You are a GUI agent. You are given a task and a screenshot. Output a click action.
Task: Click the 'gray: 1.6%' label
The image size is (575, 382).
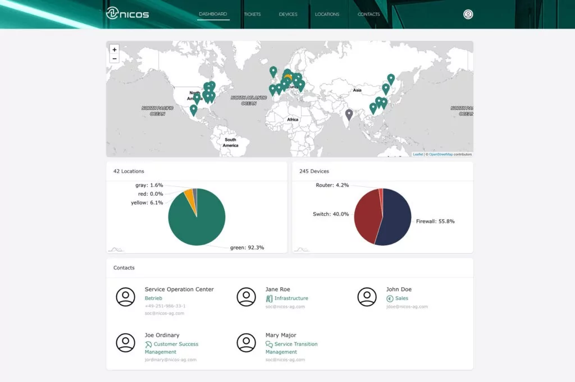coord(149,185)
